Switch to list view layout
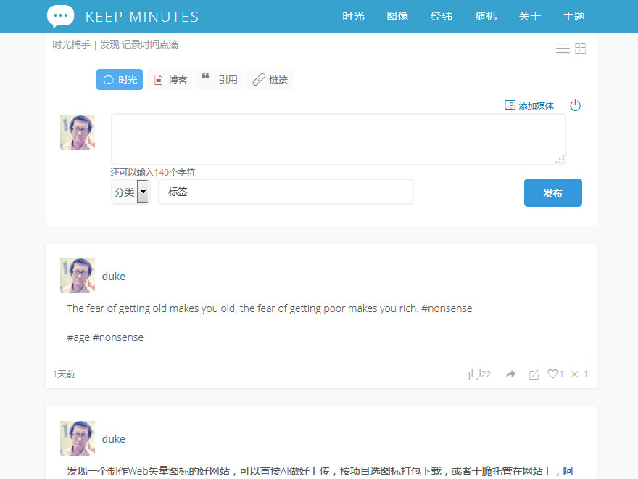Image resolution: width=638 pixels, height=479 pixels. coord(563,49)
